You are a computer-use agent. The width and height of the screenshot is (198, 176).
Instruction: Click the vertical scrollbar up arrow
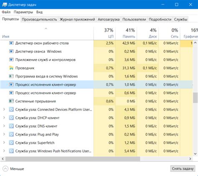click(195, 43)
